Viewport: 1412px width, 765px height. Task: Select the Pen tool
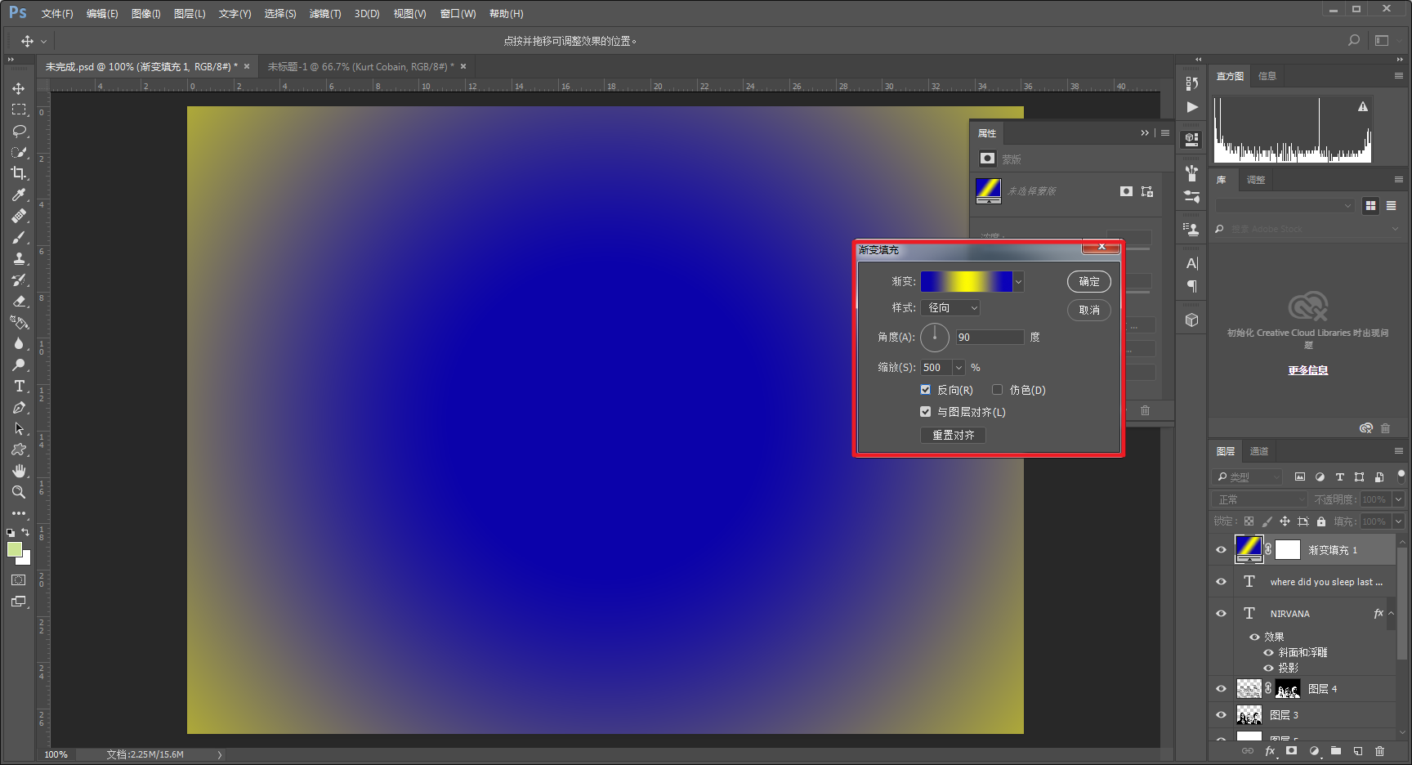tap(19, 407)
